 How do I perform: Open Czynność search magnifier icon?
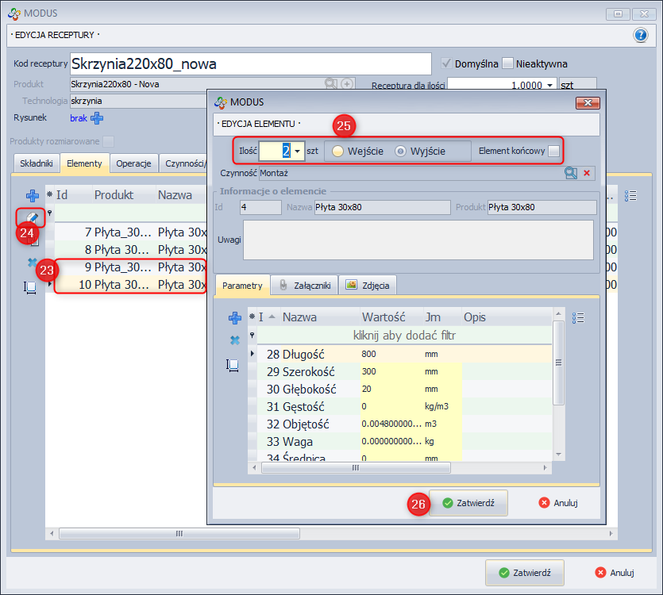pyautogui.click(x=571, y=173)
